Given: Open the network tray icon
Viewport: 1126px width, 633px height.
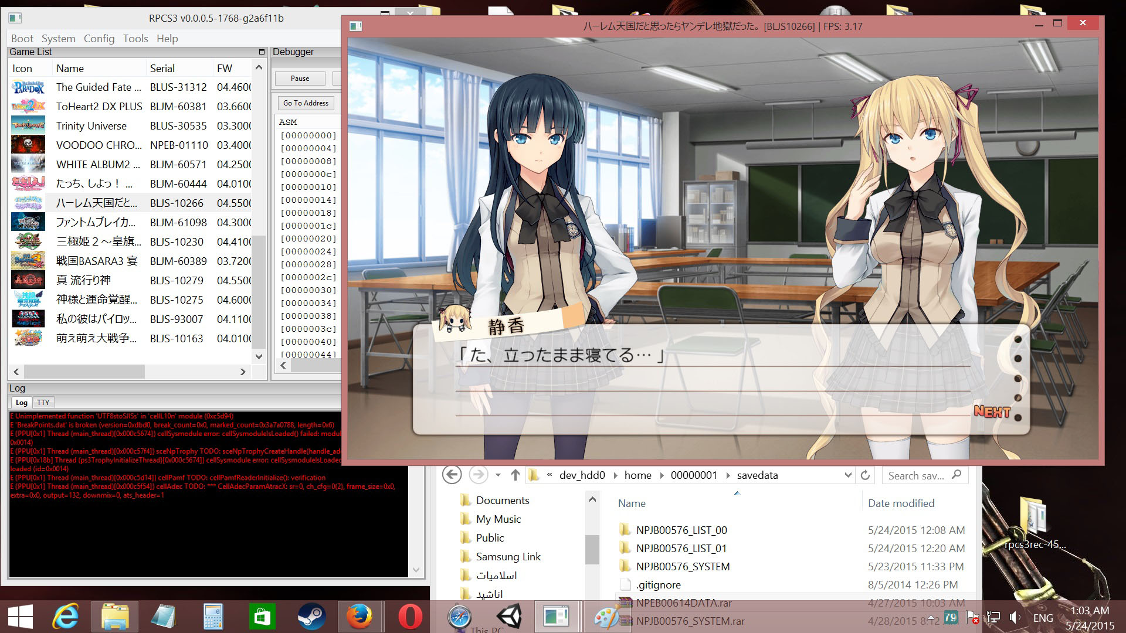Looking at the screenshot, I should point(993,618).
